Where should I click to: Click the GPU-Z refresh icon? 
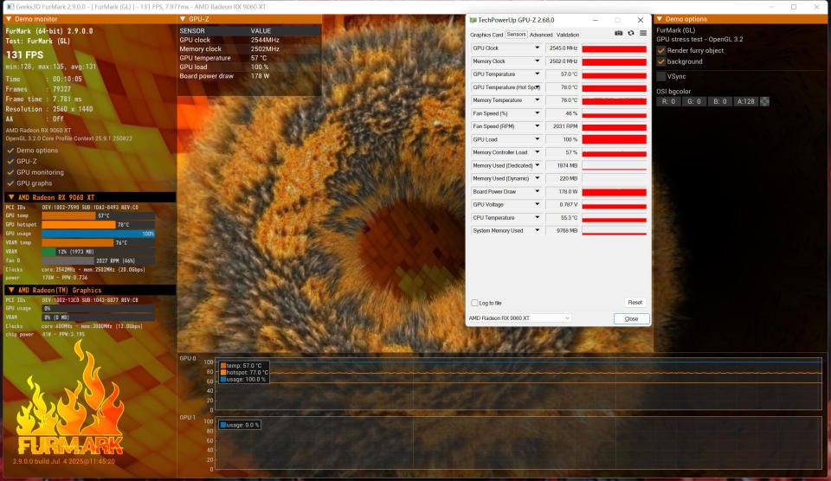coord(631,34)
